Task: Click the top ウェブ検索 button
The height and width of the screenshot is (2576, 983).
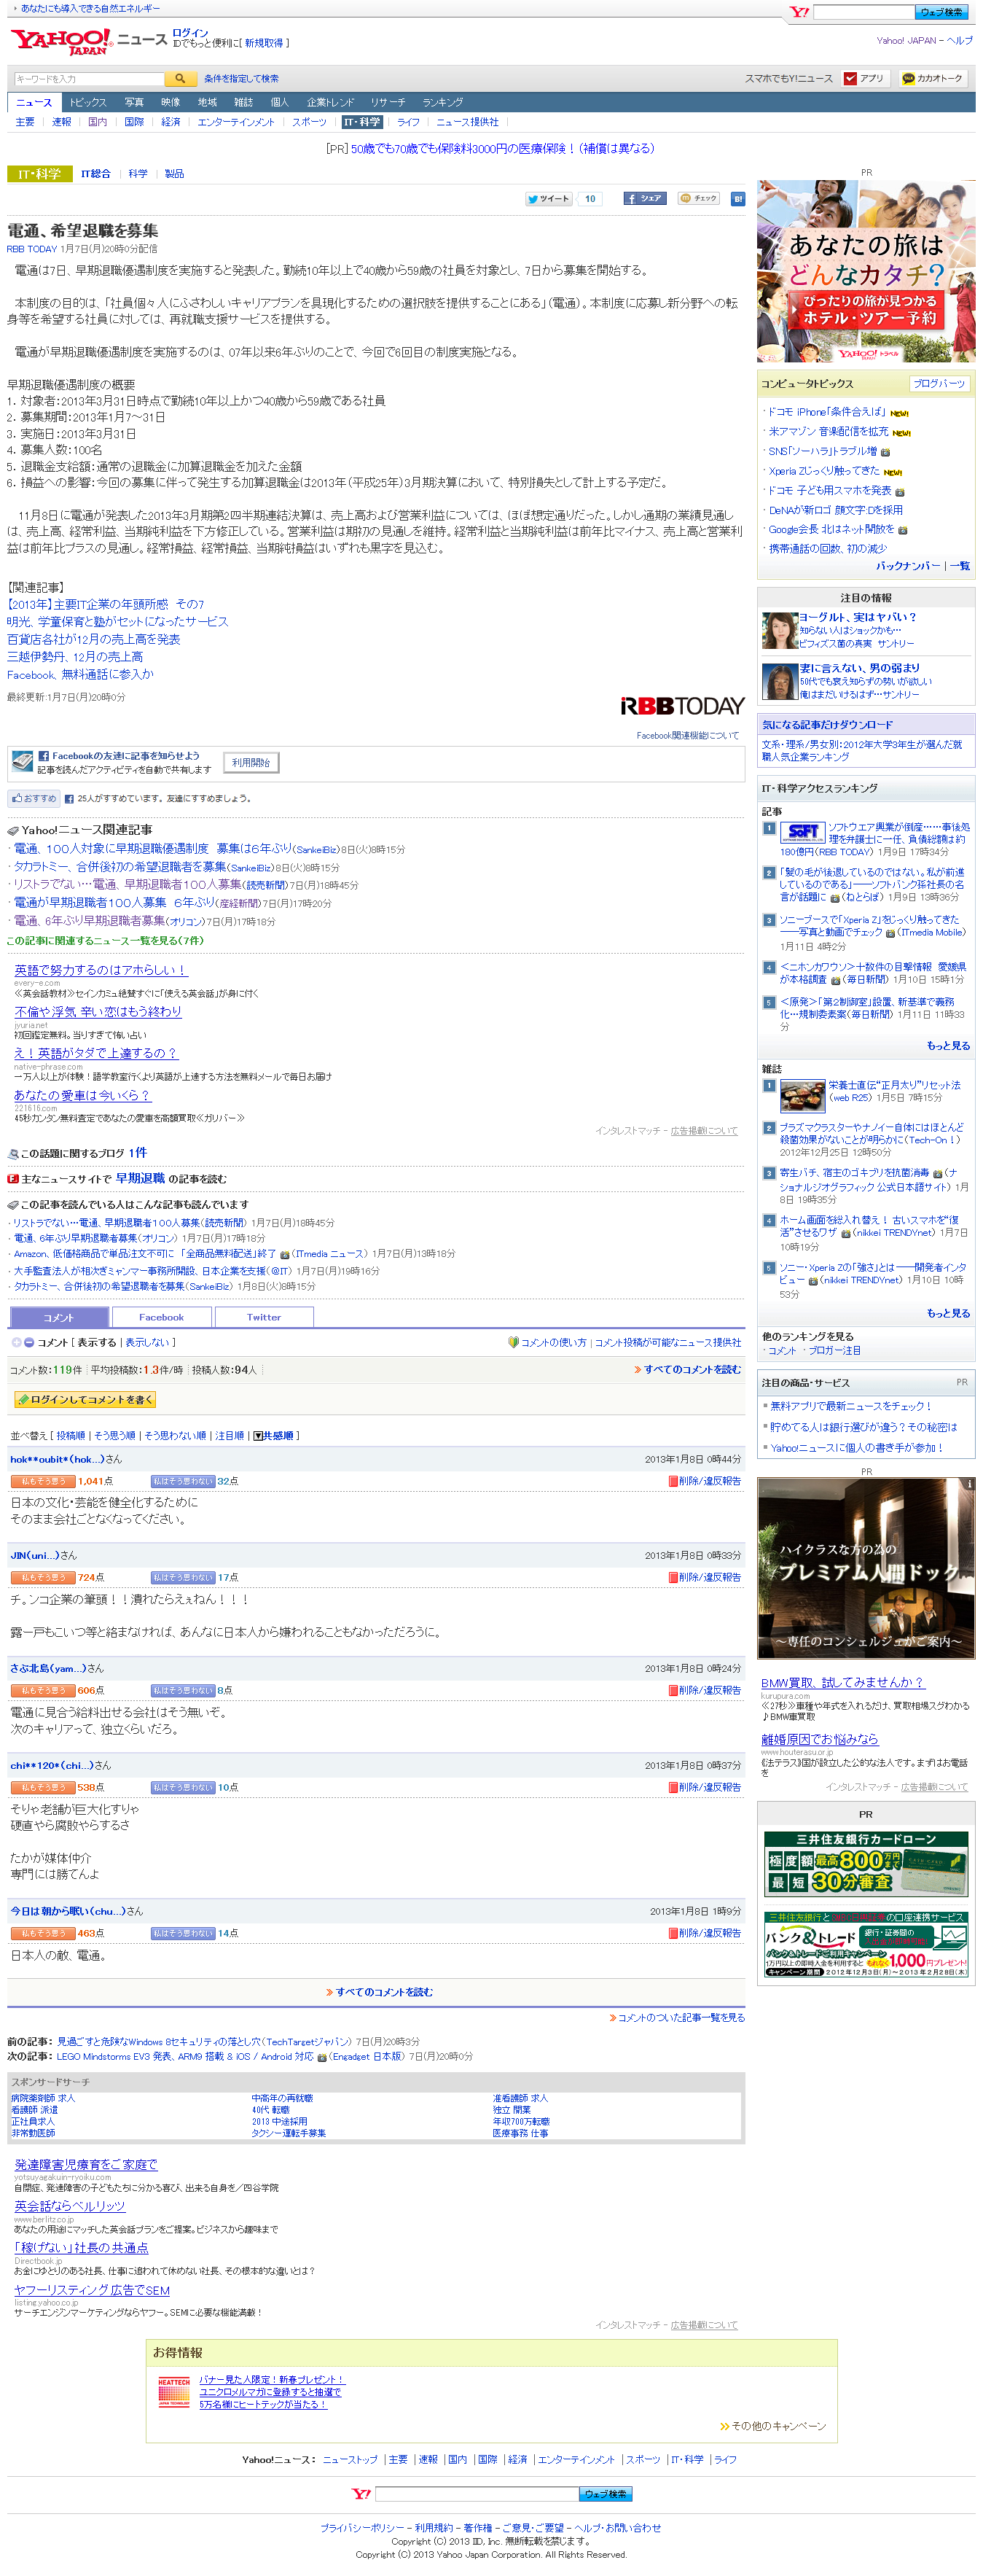Action: [x=941, y=12]
